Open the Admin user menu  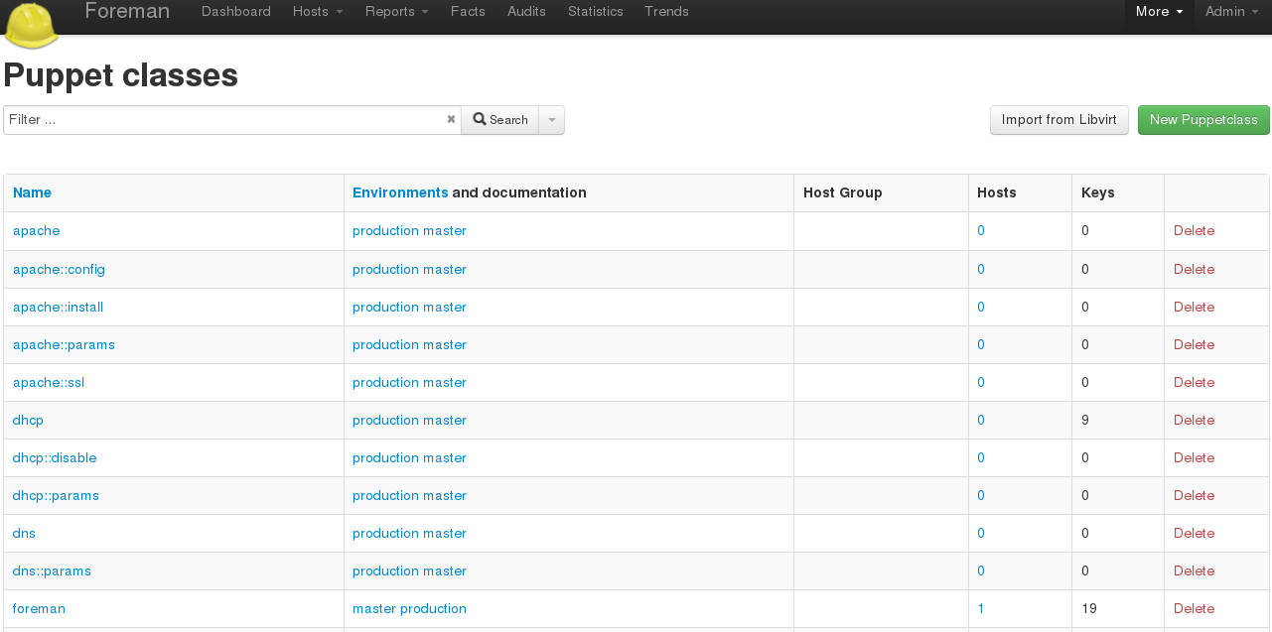(x=1231, y=12)
